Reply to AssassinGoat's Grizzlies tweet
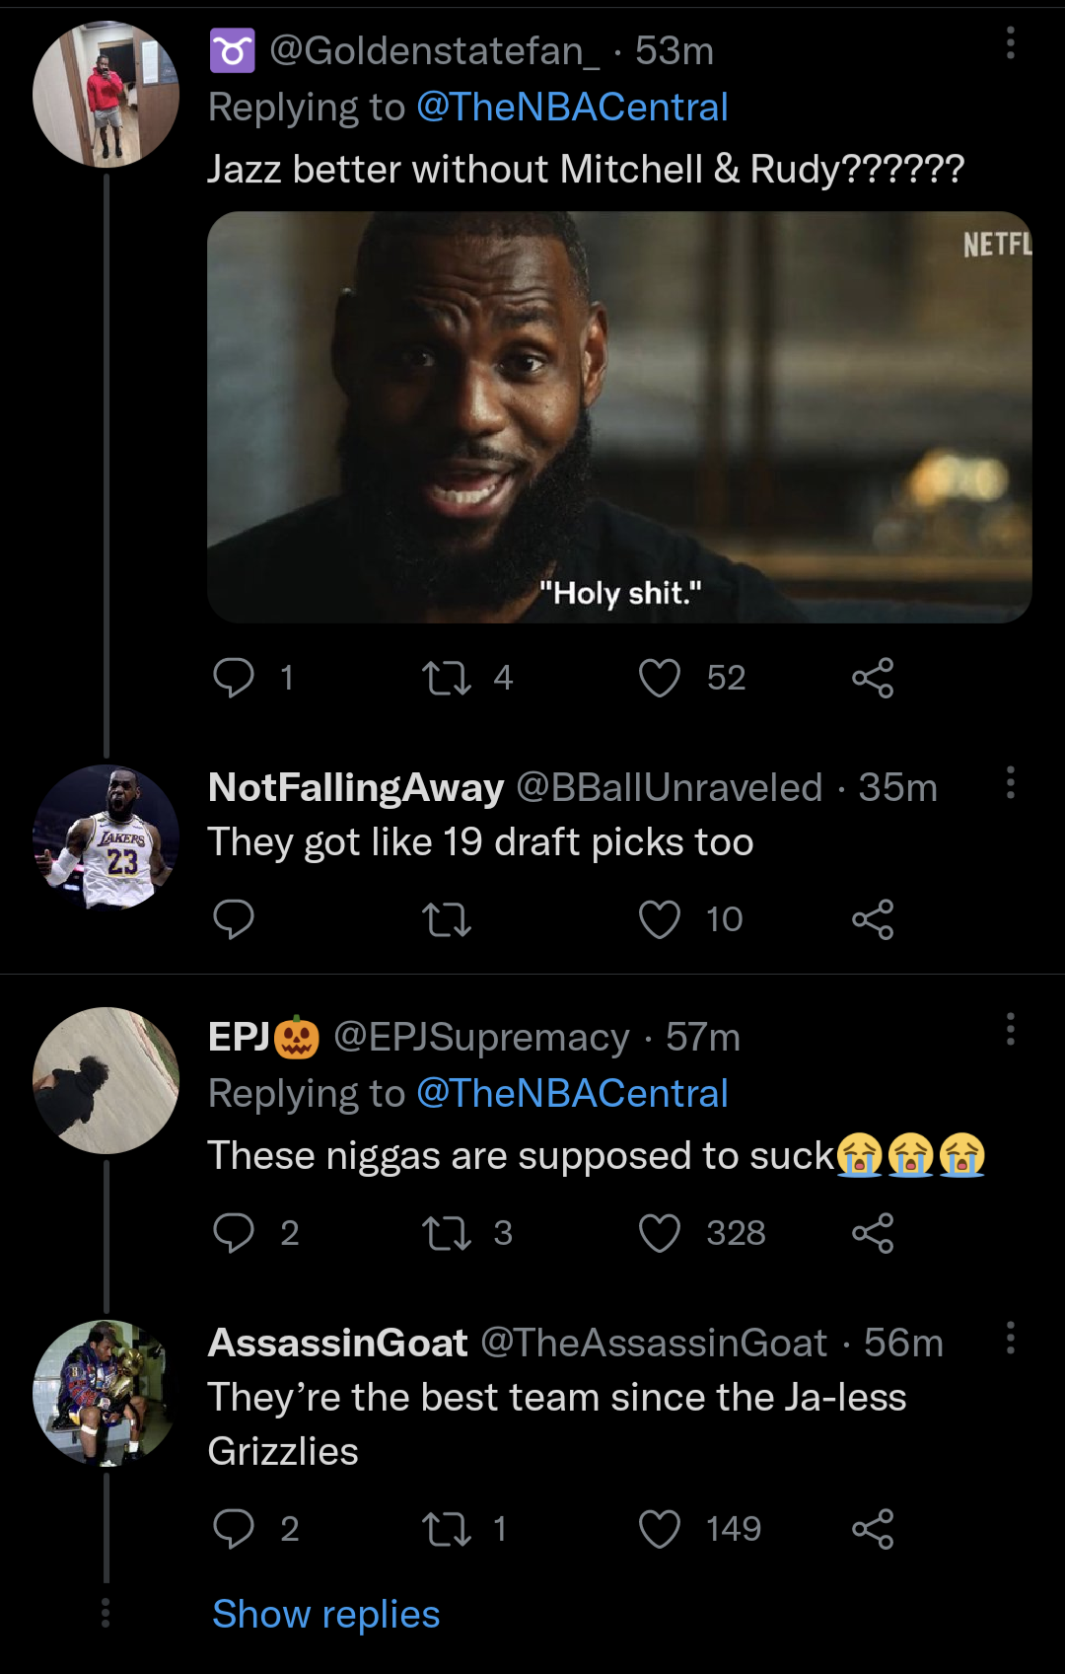Screen dimensions: 1065x1674 pyautogui.click(x=234, y=1529)
